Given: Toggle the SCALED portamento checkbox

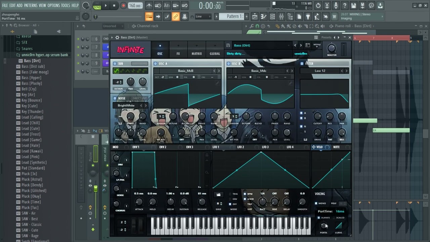Looking at the screenshot, I should click(334, 217).
